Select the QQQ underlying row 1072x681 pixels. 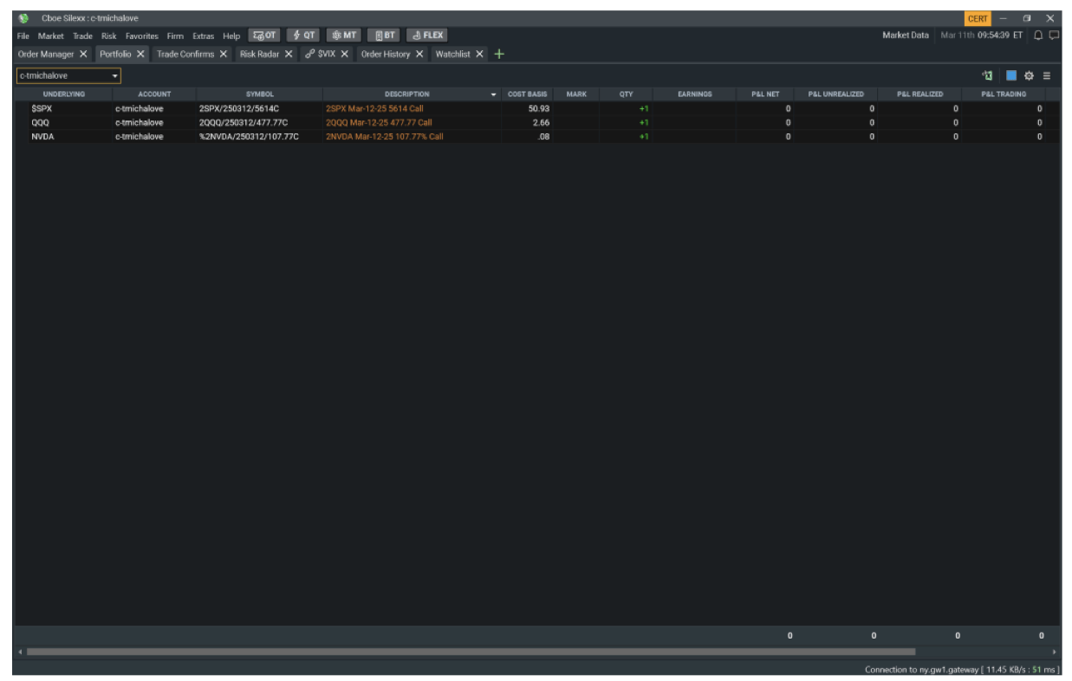click(536, 123)
